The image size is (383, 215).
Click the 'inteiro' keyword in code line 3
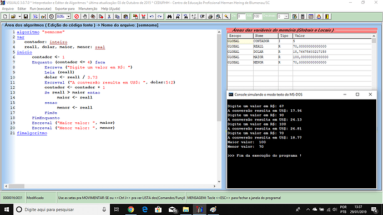(58, 42)
